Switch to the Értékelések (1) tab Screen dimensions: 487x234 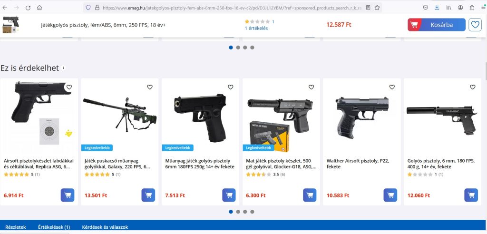(54, 227)
